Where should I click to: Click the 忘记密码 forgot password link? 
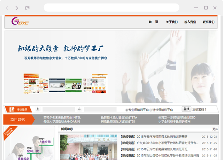tap(199, 109)
